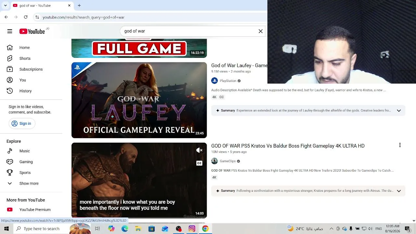Open the PlayStation channel avatar
This screenshot has height=234, width=416.
coord(214,81)
